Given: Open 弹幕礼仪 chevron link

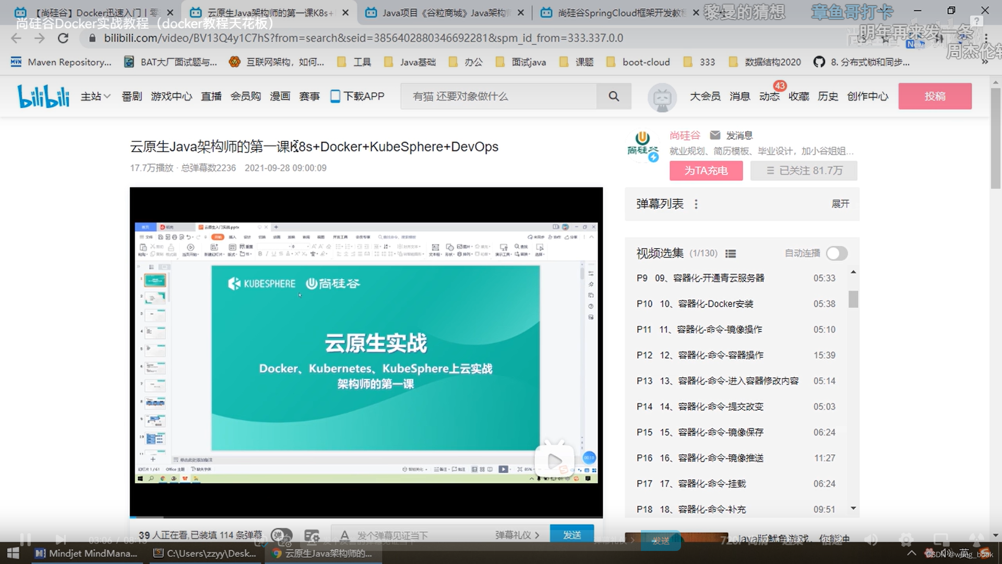Looking at the screenshot, I should point(517,535).
